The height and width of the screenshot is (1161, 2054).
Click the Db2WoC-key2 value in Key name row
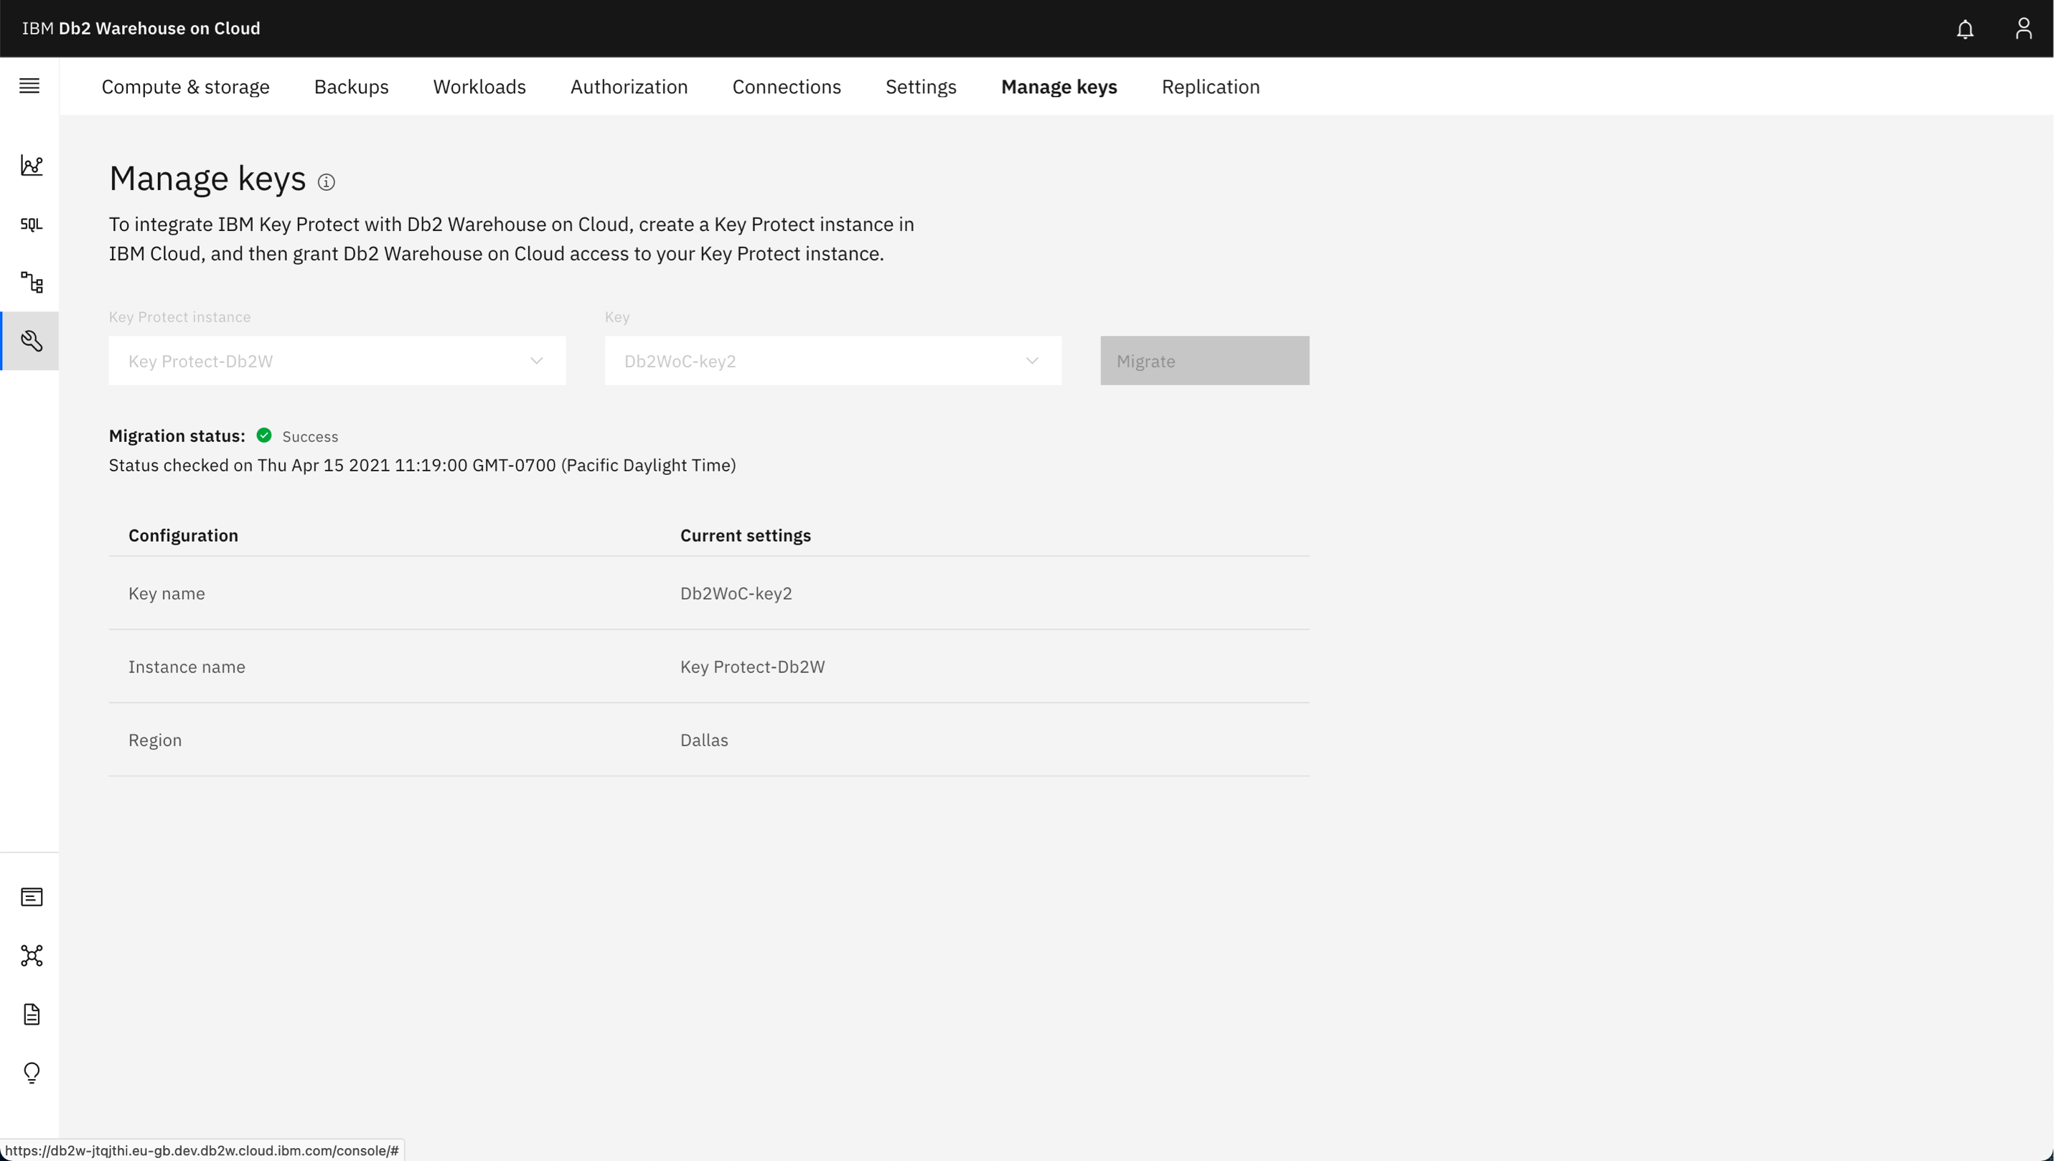coord(736,593)
